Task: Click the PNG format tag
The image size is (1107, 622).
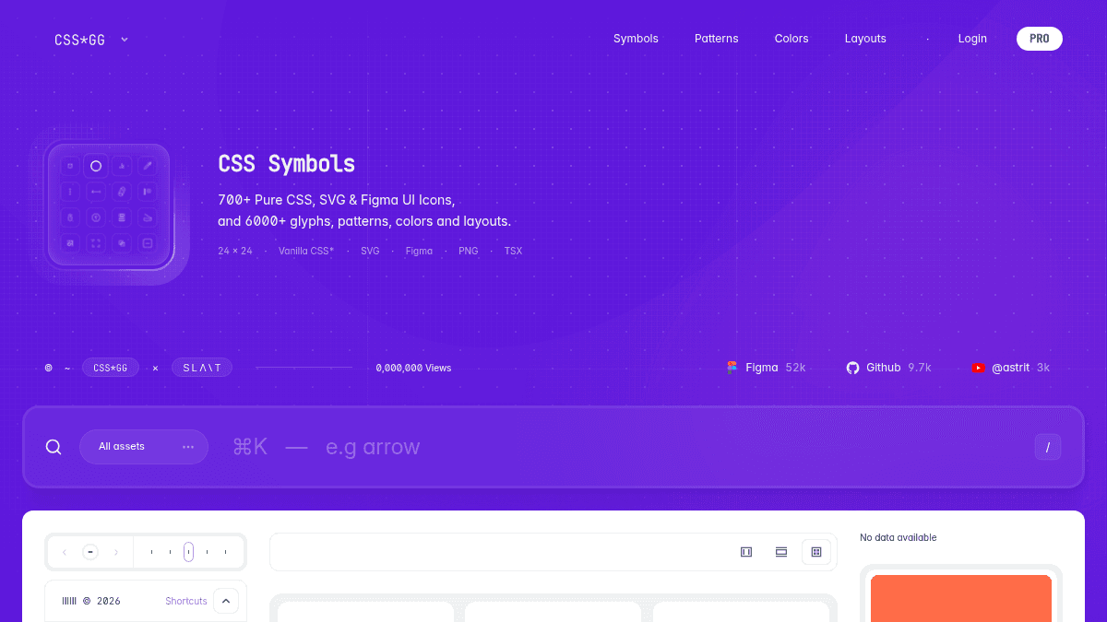Action: click(469, 251)
